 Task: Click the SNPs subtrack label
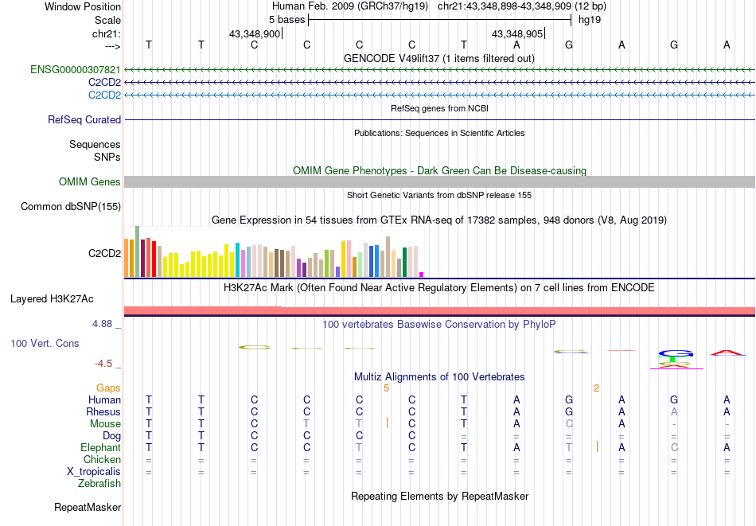tap(107, 158)
